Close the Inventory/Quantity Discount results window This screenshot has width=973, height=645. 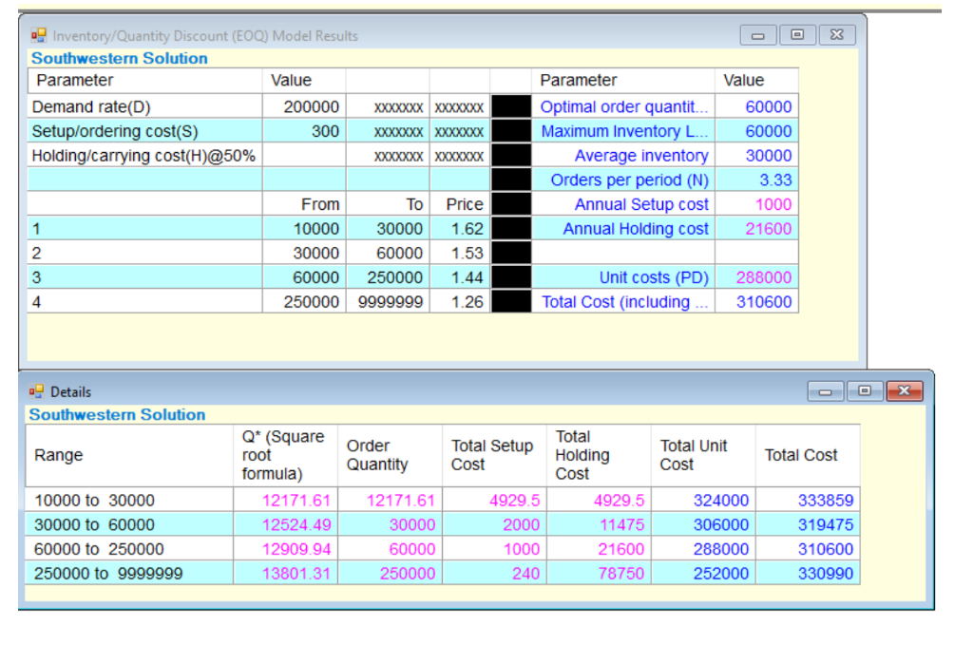836,35
